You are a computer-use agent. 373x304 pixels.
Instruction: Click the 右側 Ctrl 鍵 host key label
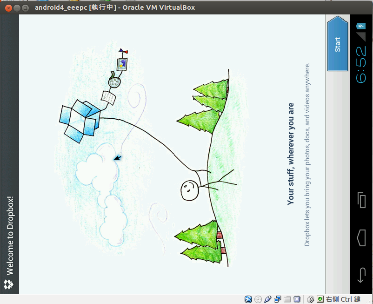point(343,299)
